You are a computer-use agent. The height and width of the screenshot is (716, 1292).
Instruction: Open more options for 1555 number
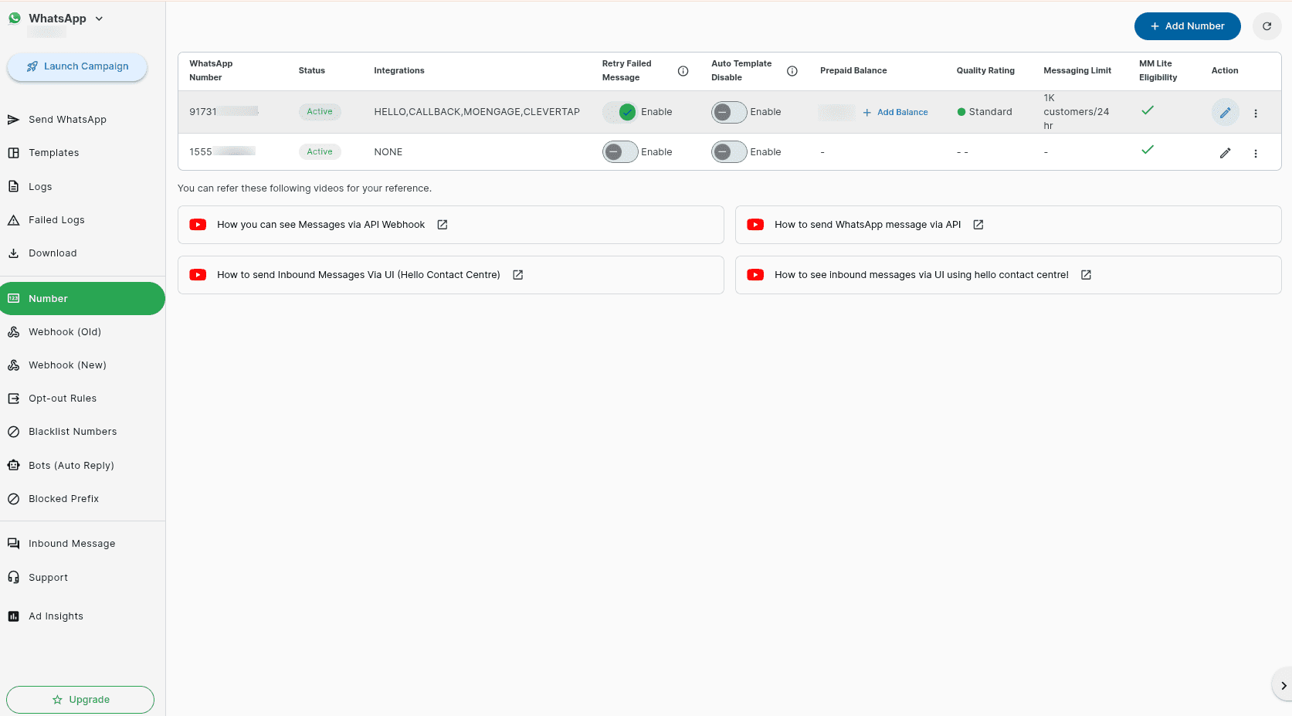click(1256, 154)
